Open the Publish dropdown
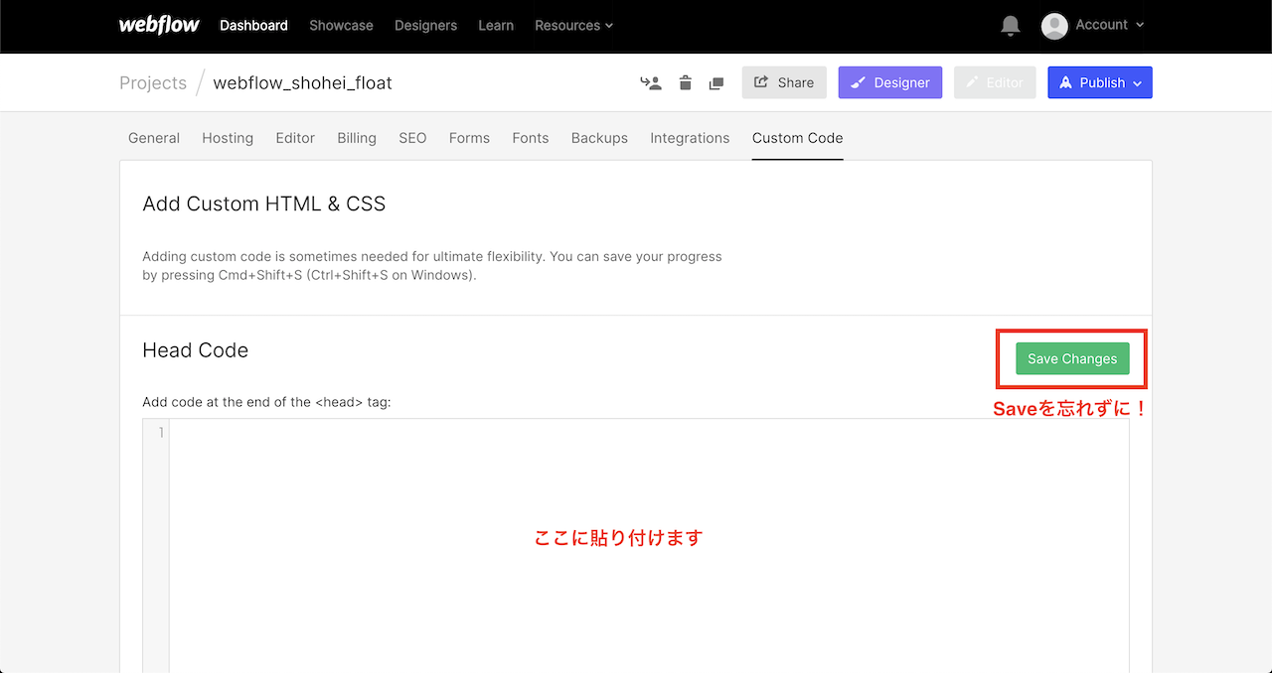 [1100, 82]
